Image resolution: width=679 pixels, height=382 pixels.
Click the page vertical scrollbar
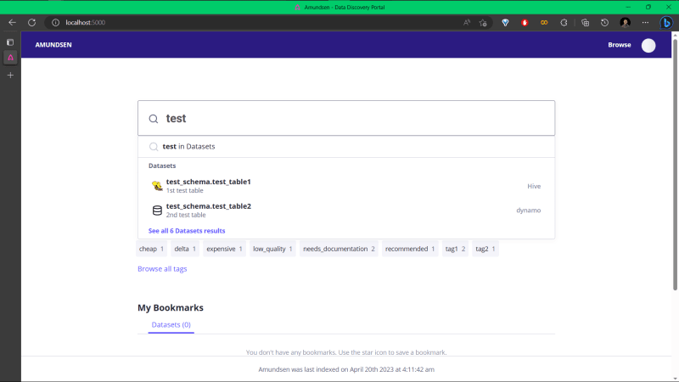(675, 165)
